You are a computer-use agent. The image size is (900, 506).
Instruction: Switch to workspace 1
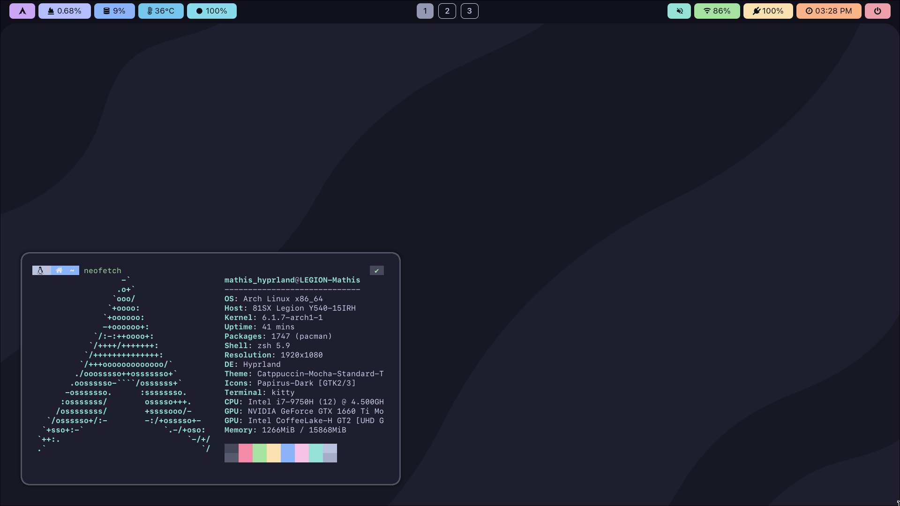pos(425,11)
